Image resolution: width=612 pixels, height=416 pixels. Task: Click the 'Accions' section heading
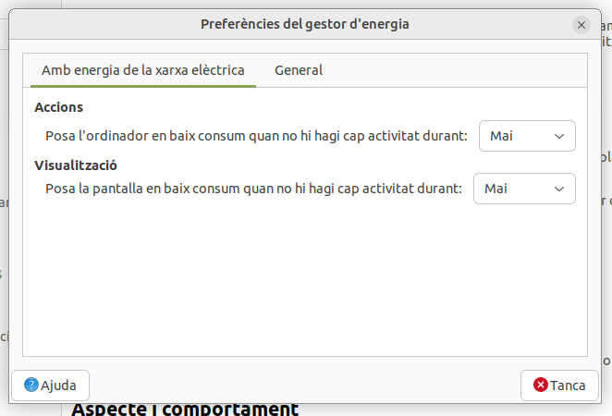pos(59,107)
